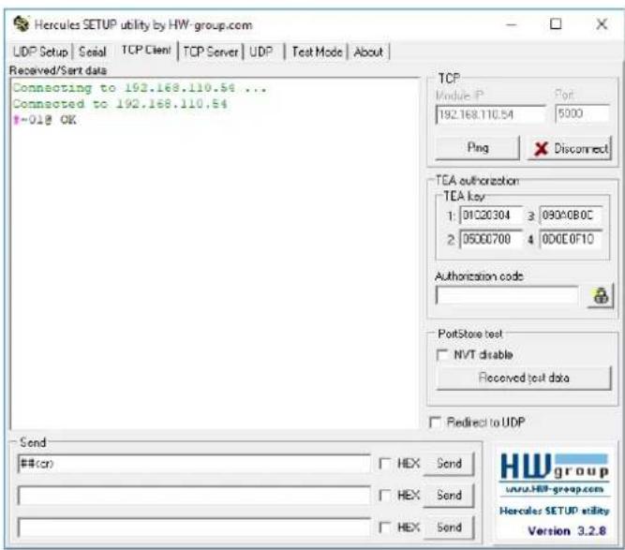Click the Ping button
Screen dimensions: 625x550
click(478, 148)
